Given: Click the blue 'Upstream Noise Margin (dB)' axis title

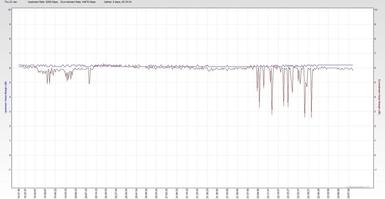Looking at the screenshot, I should pyautogui.click(x=5, y=97).
